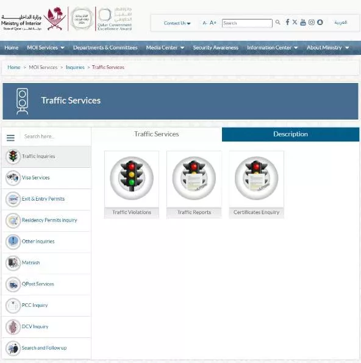Switch language to Arabic (العربية)
361x363 pixels.
[341, 23]
